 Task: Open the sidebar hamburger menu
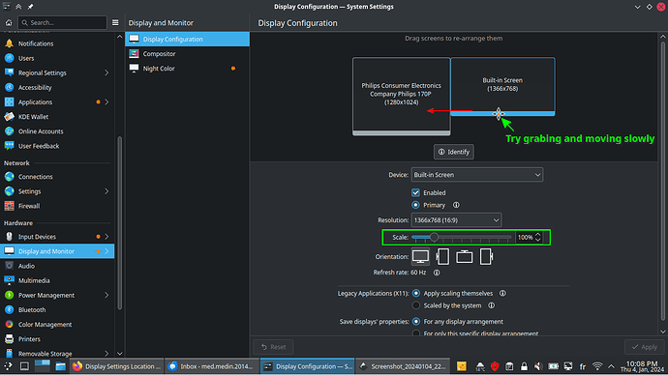coord(115,22)
